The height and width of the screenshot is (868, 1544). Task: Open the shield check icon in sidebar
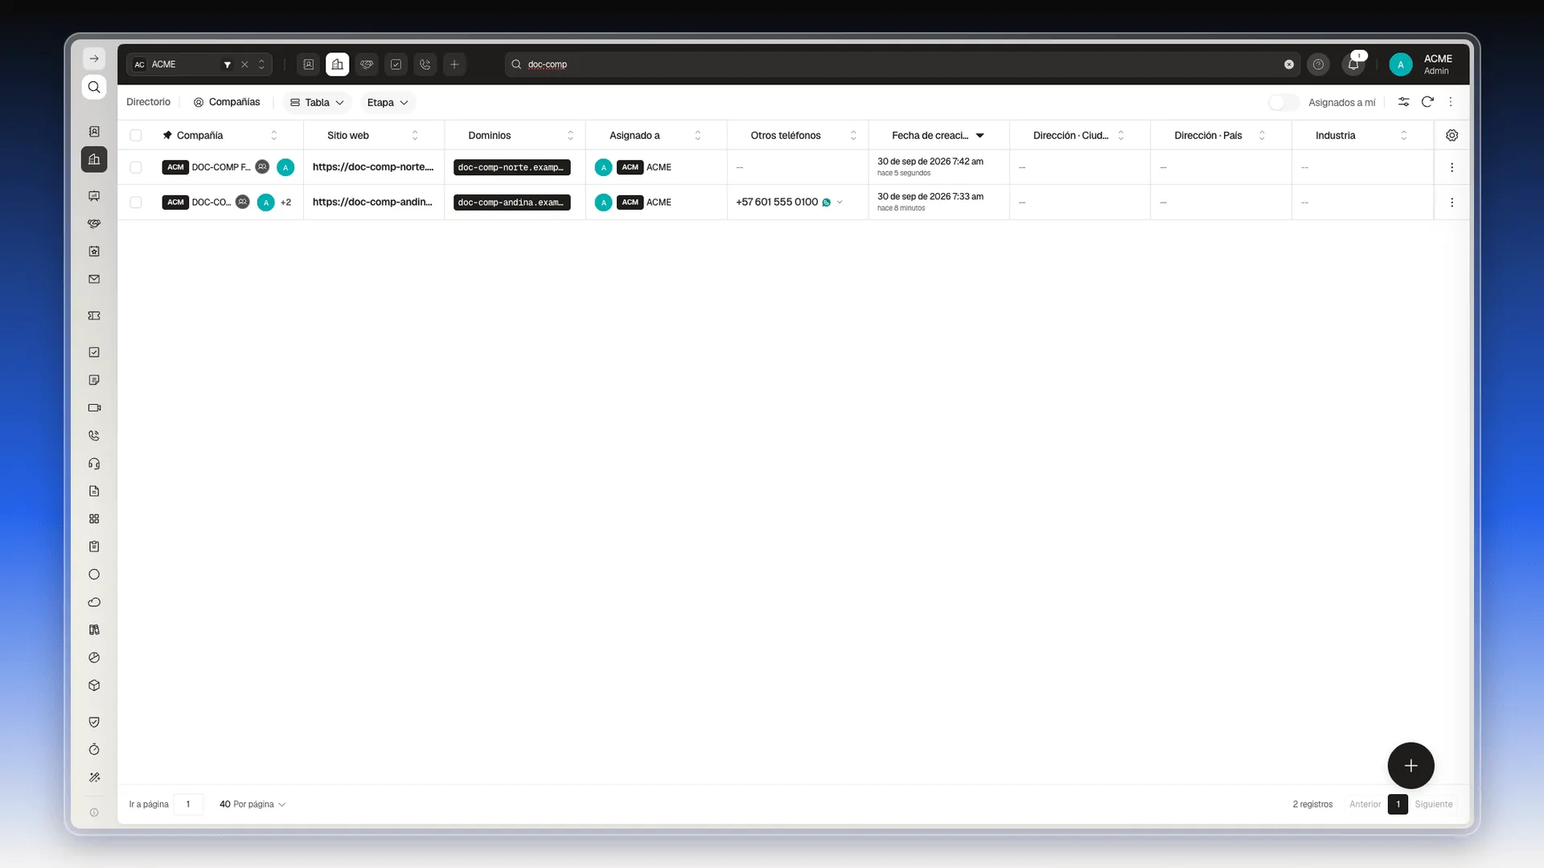pyautogui.click(x=94, y=722)
